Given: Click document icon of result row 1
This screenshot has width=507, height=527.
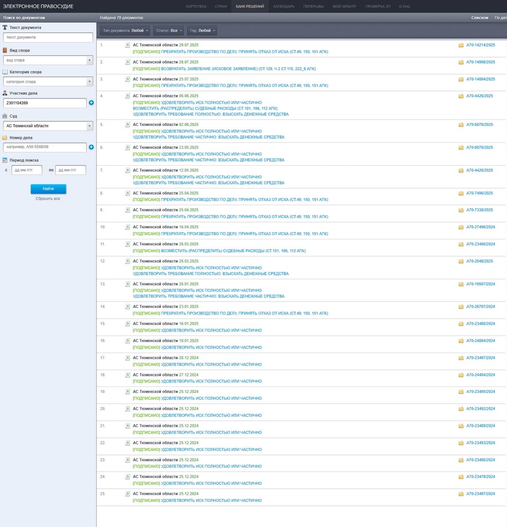Looking at the screenshot, I should (x=128, y=45).
